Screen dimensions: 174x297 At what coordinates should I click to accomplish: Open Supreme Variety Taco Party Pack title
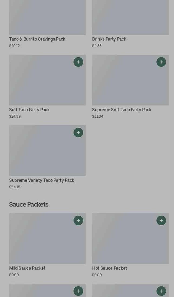tap(42, 180)
